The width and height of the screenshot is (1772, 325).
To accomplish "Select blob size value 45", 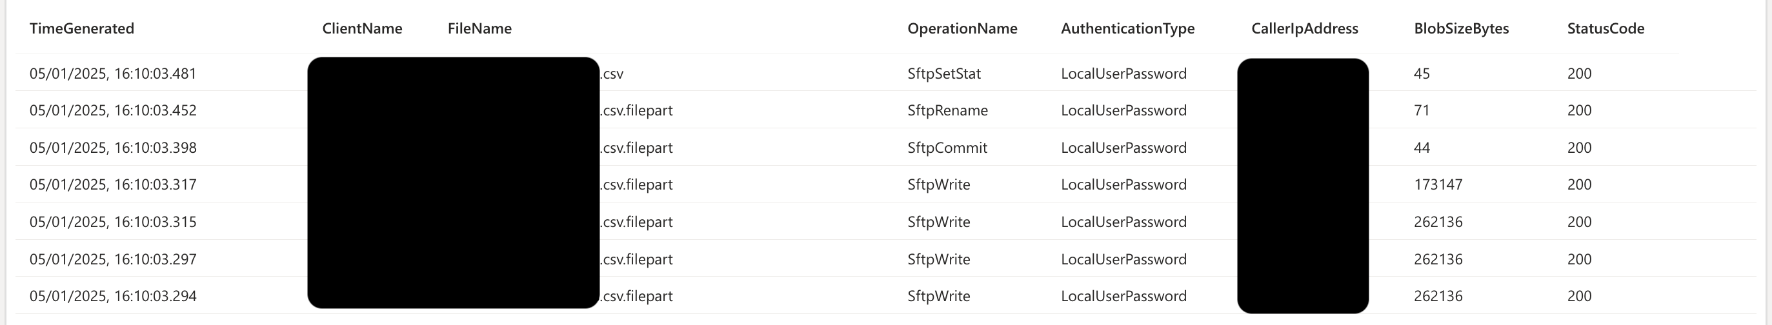I will 1422,74.
